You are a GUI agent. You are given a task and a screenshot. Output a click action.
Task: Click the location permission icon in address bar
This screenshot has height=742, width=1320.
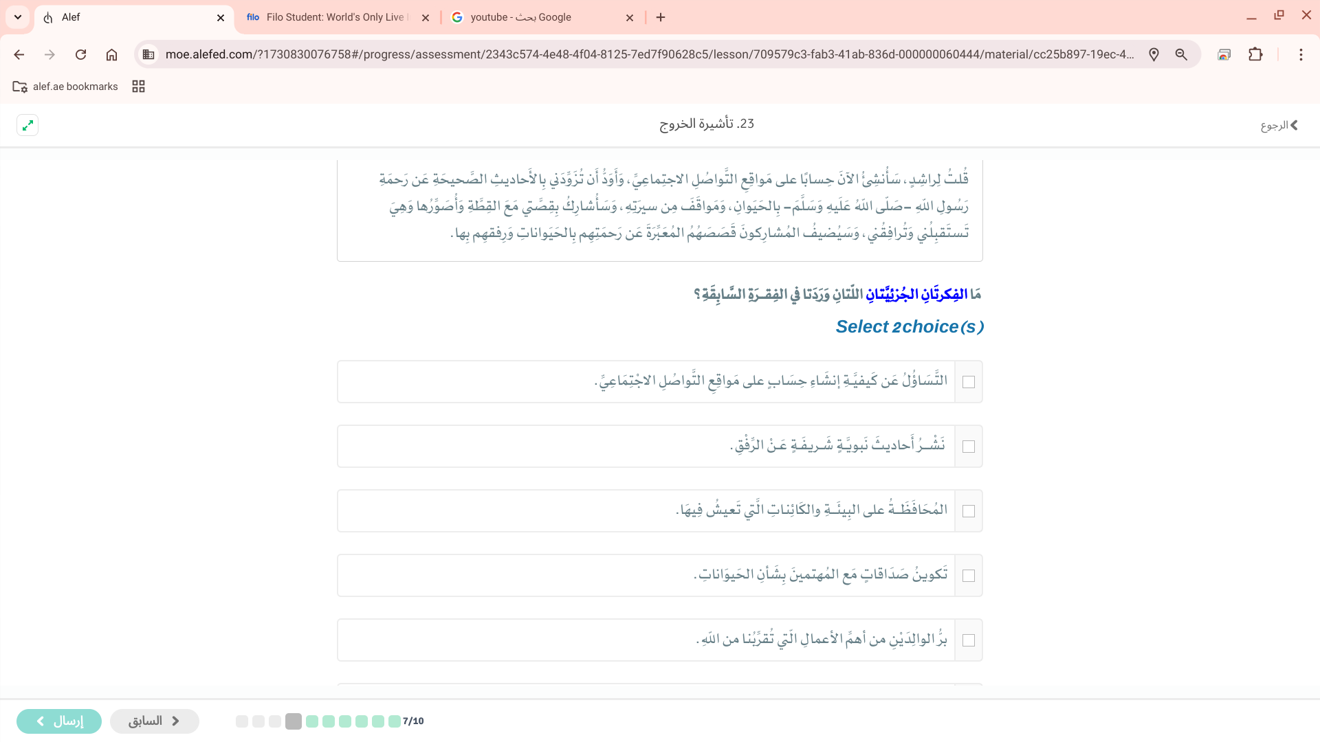(1154, 55)
